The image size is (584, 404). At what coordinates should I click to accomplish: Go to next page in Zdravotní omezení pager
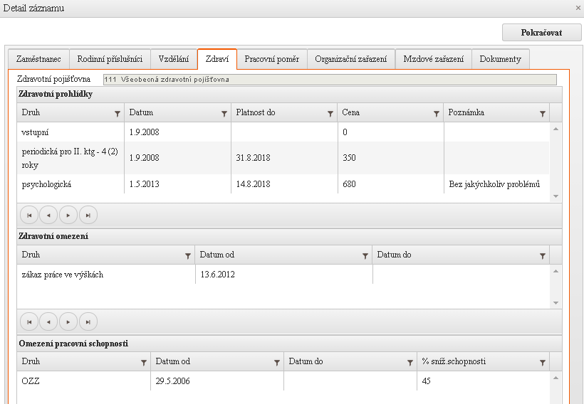pyautogui.click(x=68, y=322)
